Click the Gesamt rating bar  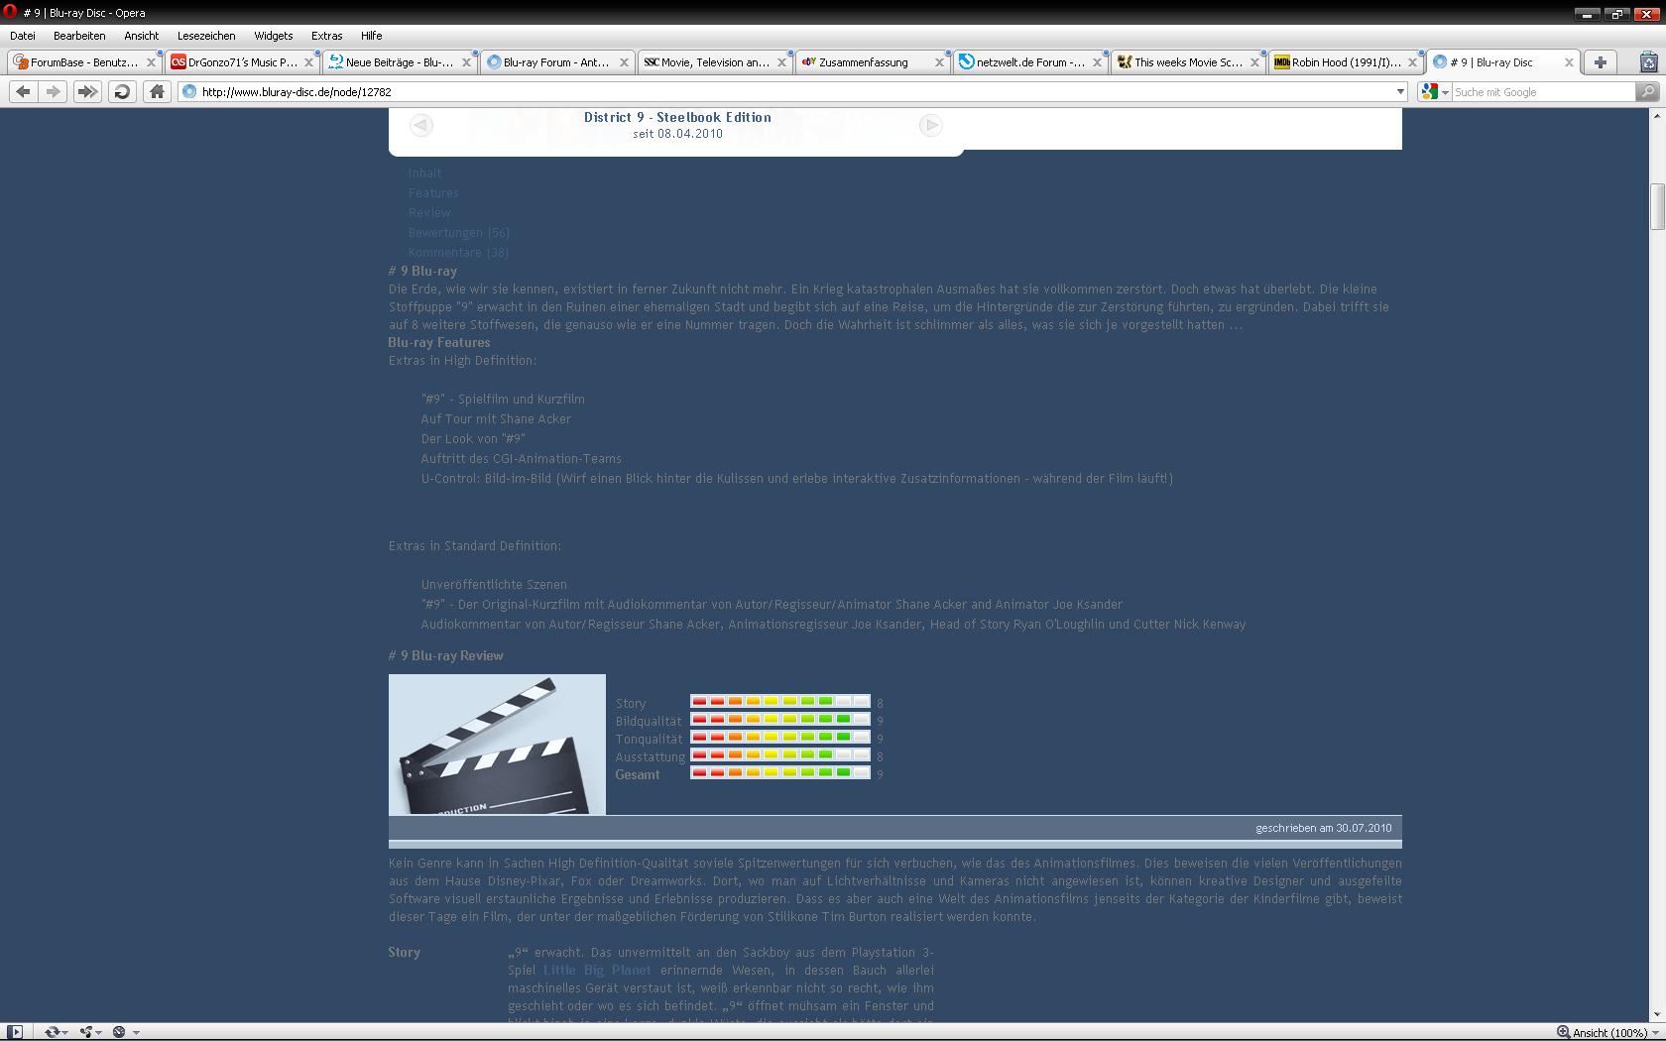coord(780,773)
